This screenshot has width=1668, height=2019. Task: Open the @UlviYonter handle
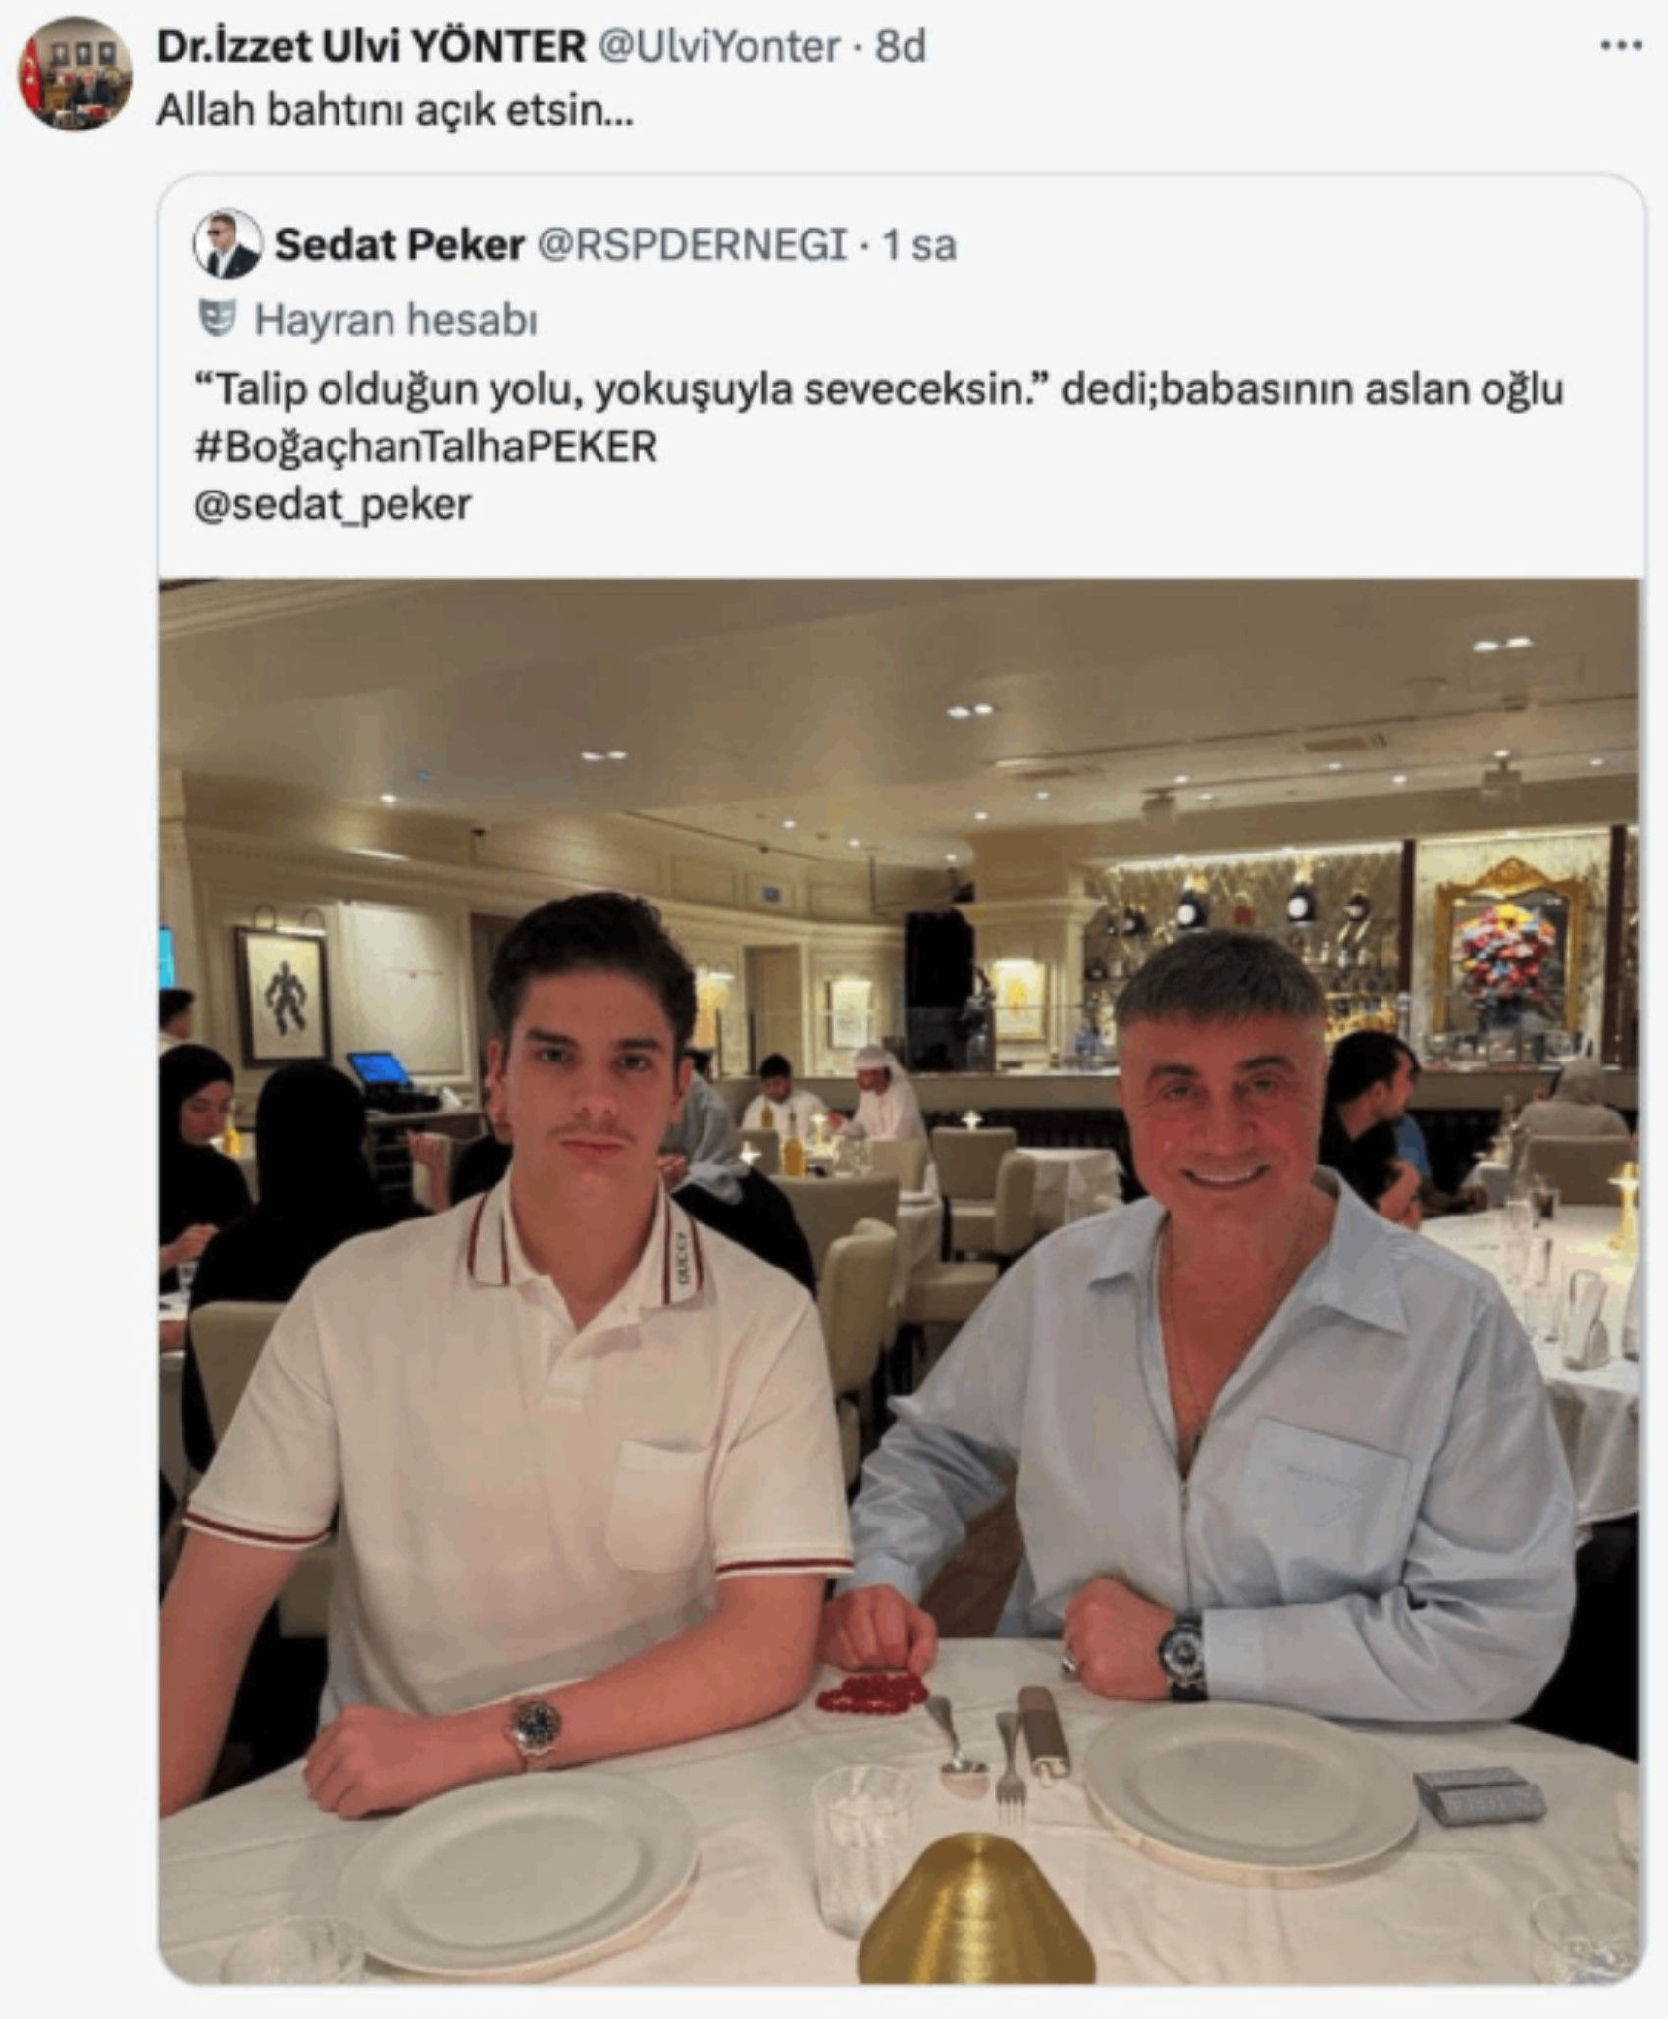click(718, 46)
